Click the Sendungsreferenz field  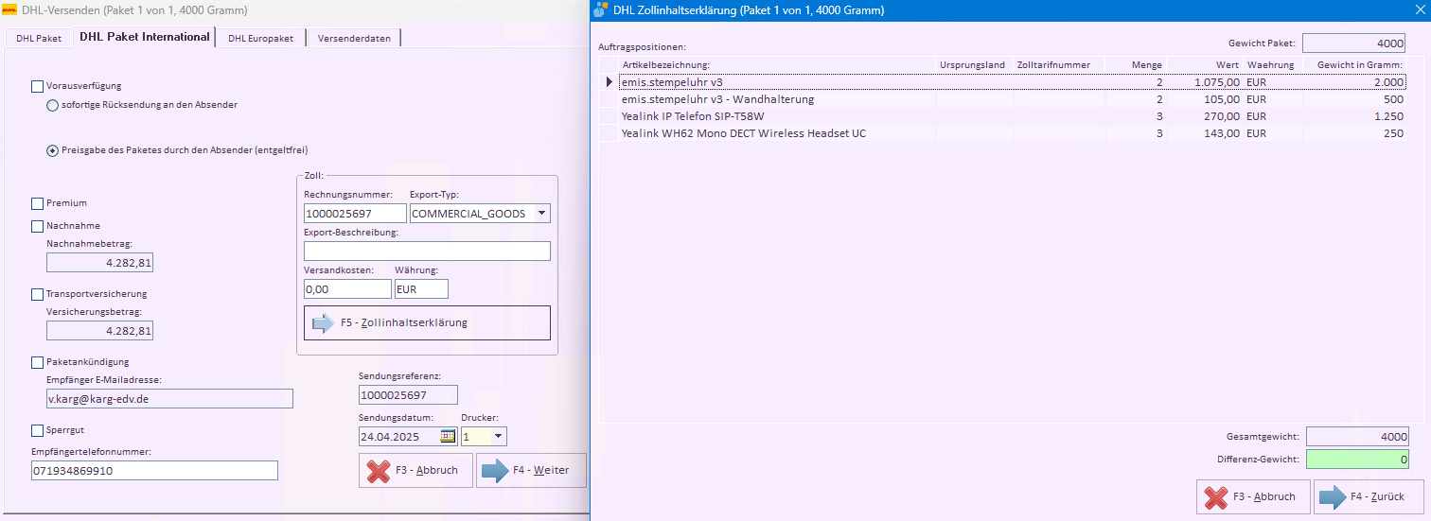(x=408, y=395)
